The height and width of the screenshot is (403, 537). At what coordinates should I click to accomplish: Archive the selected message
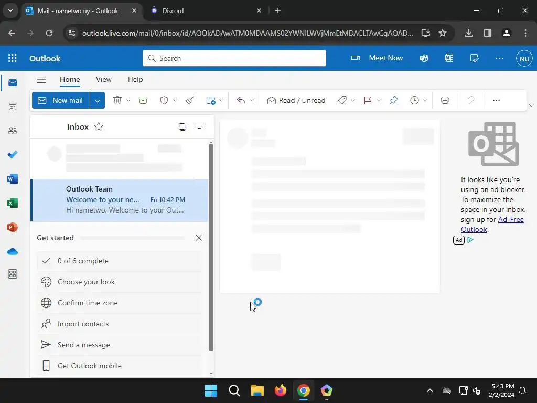[x=143, y=100]
